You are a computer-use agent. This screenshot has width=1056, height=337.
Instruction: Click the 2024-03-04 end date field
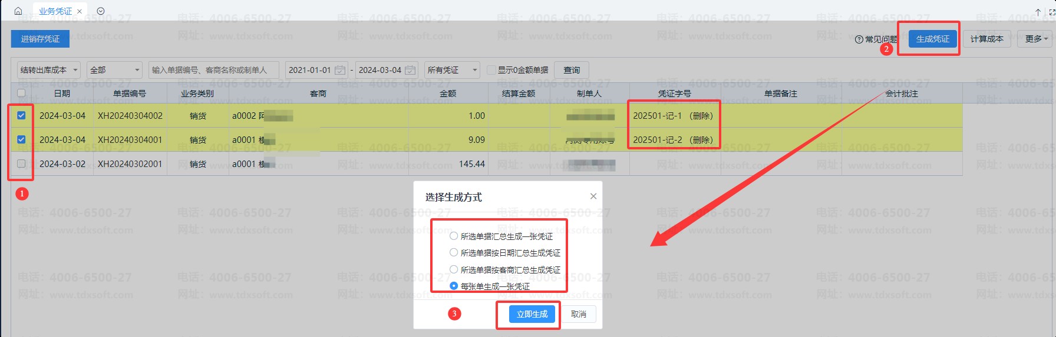[x=380, y=70]
